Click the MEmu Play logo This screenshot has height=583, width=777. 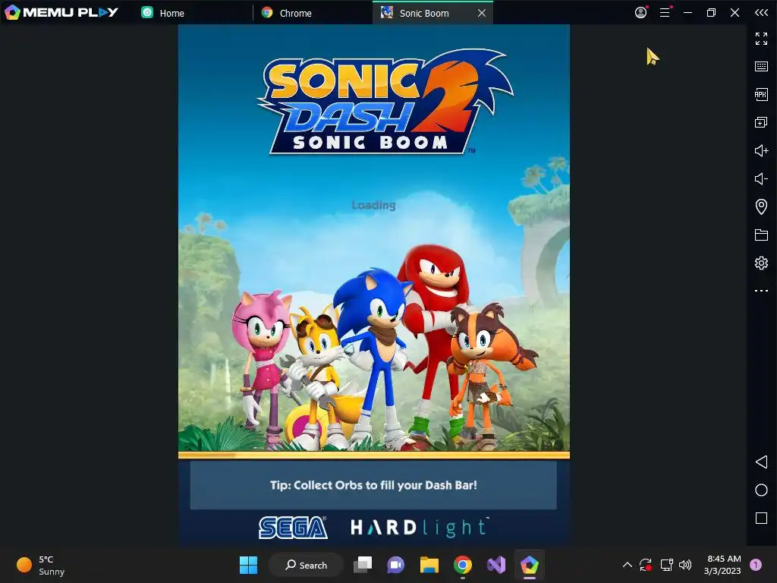click(x=61, y=12)
